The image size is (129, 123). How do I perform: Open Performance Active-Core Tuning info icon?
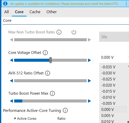coord(65,110)
